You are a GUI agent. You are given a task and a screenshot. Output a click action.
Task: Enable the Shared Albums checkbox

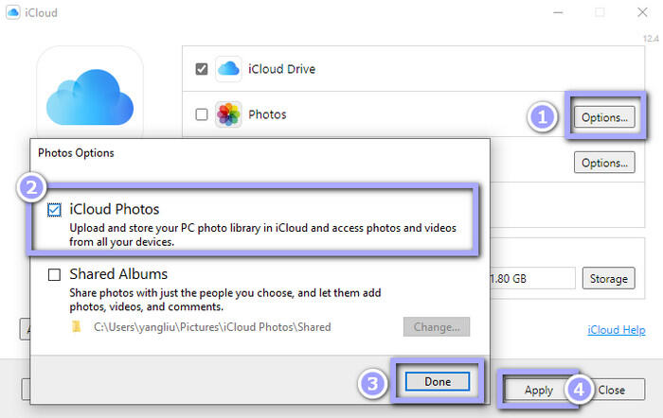click(x=54, y=274)
